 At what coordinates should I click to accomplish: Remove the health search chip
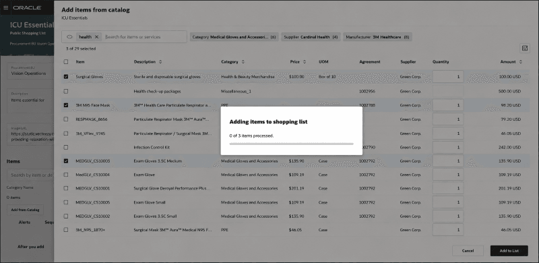pyautogui.click(x=96, y=37)
